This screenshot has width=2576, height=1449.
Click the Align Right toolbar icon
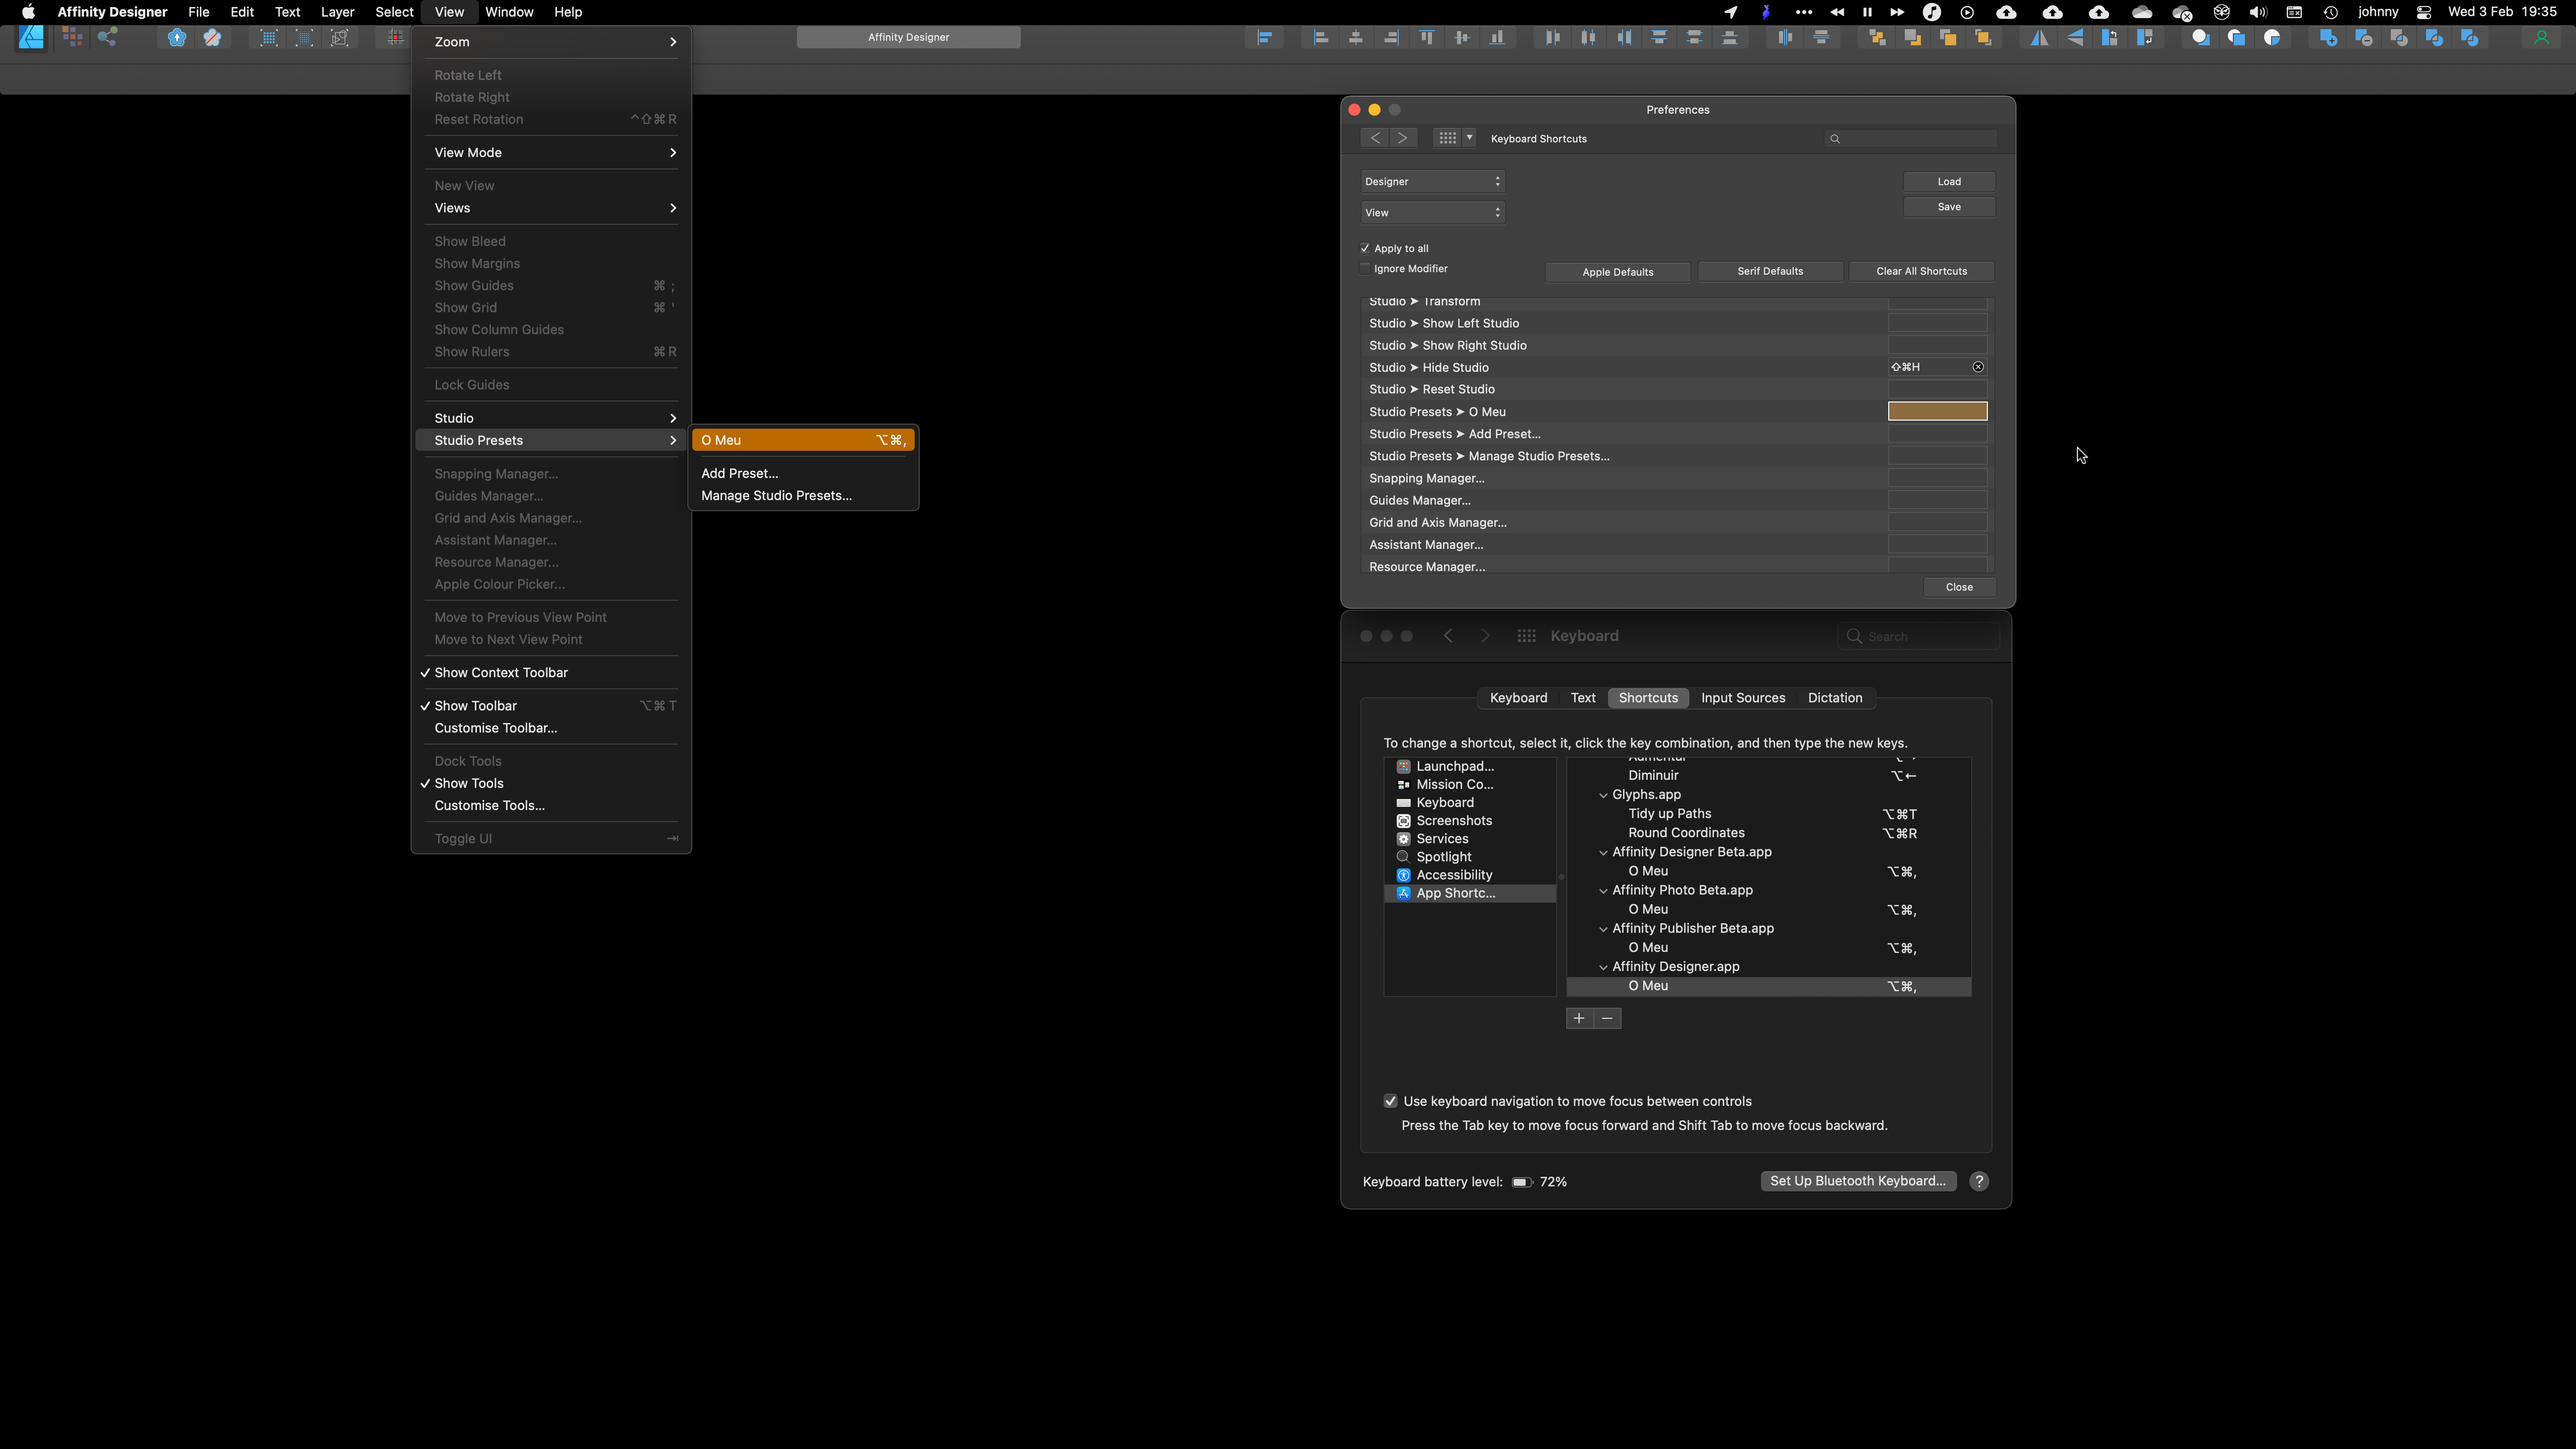1391,38
